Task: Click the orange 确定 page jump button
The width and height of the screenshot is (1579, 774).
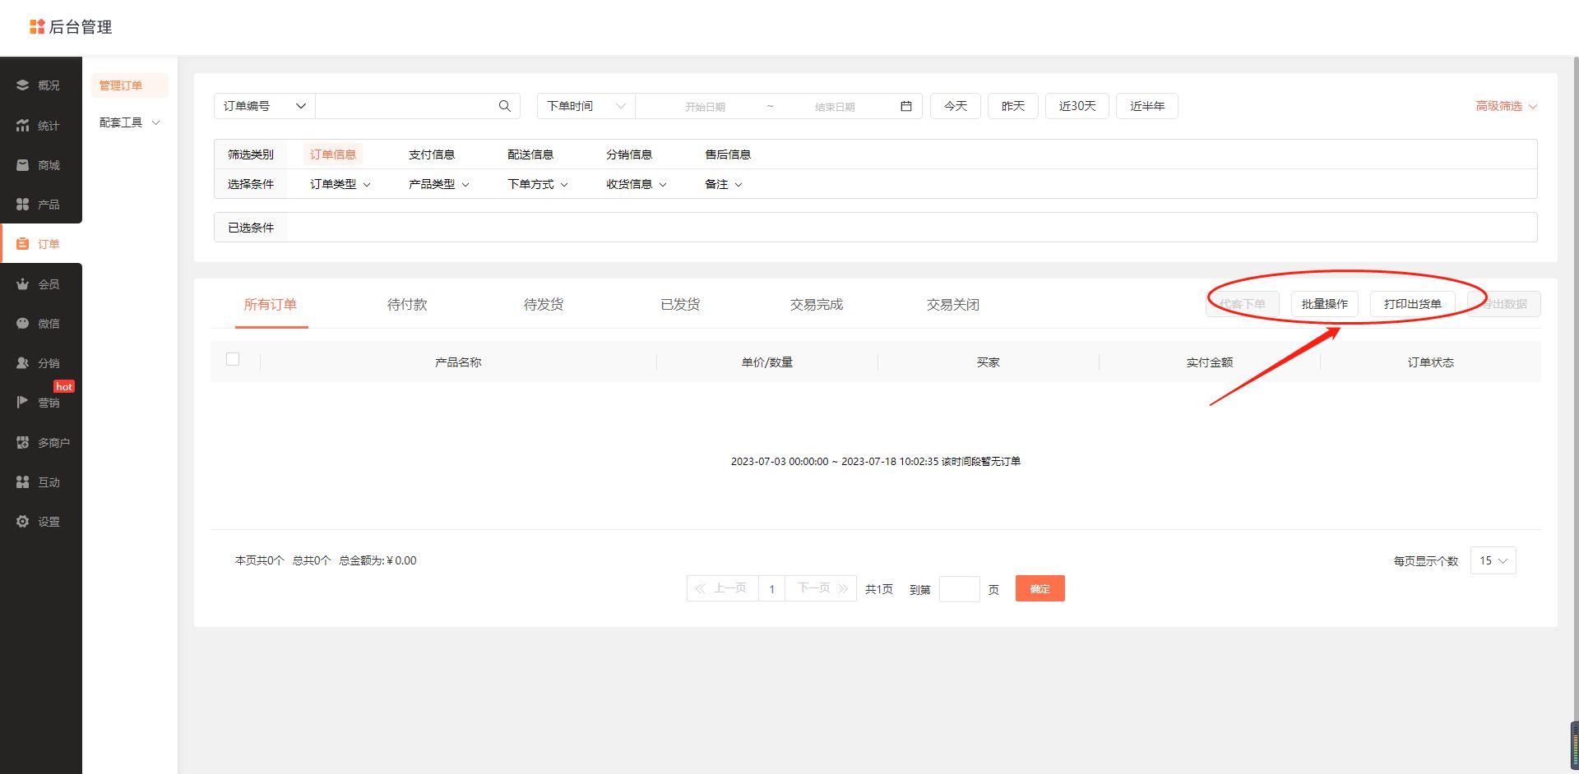Action: (1040, 588)
